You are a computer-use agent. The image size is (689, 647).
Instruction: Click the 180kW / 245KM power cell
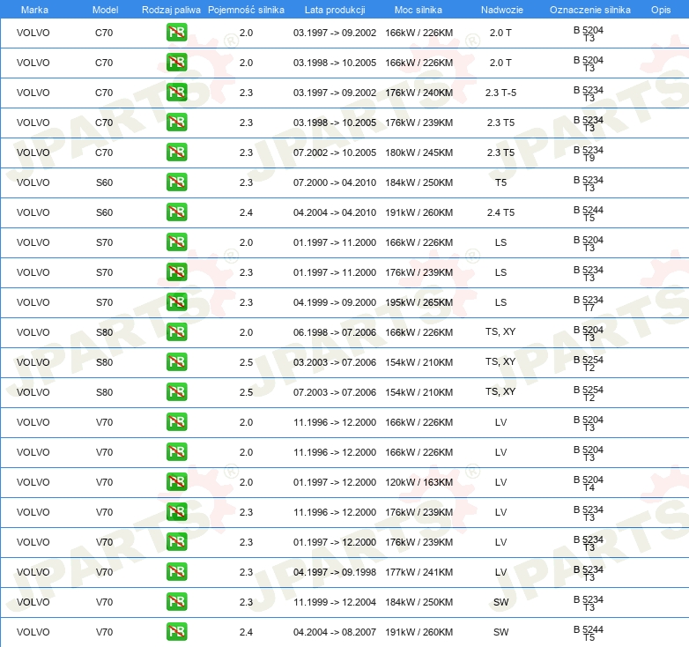pos(419,152)
